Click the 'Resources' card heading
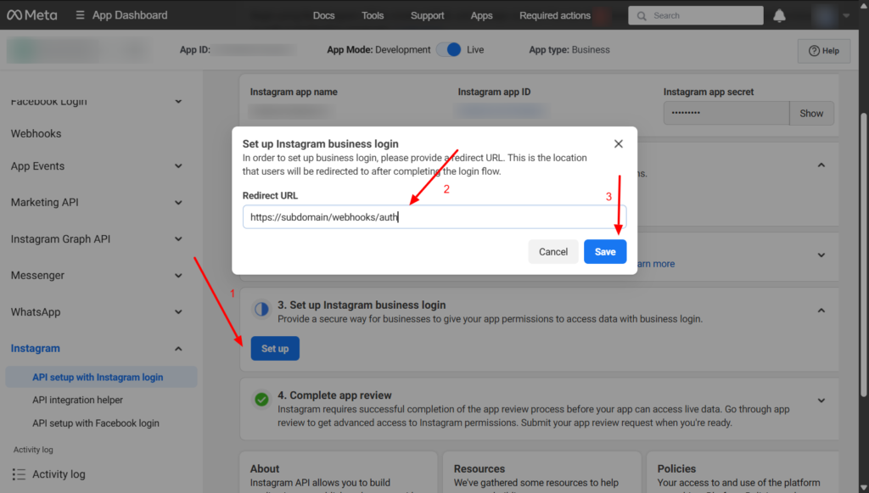Screen dimensions: 869x493 tap(479, 468)
